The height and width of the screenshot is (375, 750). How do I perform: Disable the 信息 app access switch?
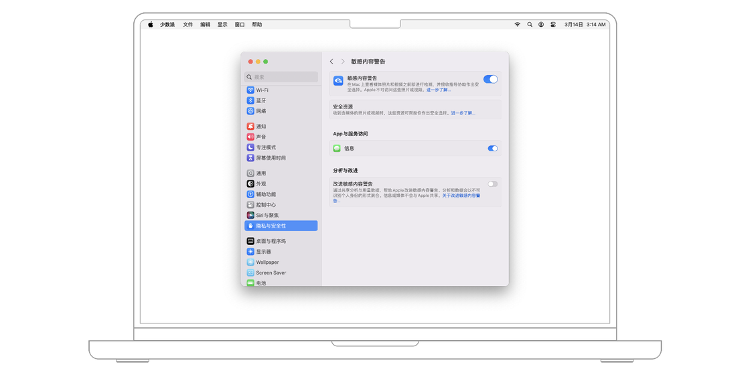493,148
